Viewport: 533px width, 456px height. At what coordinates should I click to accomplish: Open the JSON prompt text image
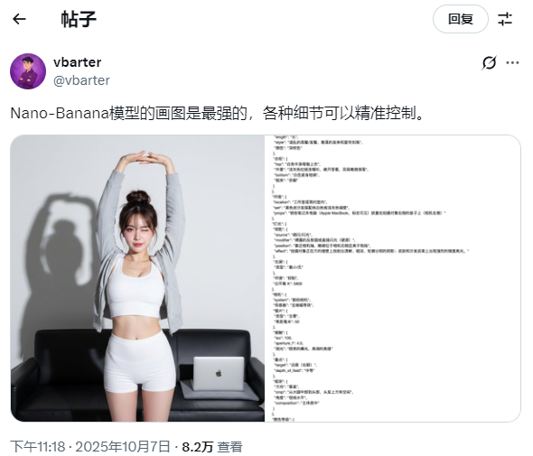(393, 278)
